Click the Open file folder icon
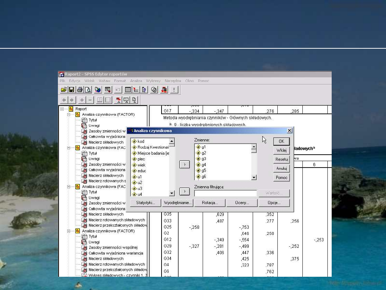The height and width of the screenshot is (290, 386). 64,90
